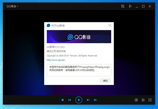Mute audio with the speaker icon
158x109 pixels.
coord(95,100)
